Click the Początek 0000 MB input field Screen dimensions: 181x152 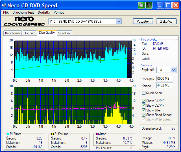[165, 79]
